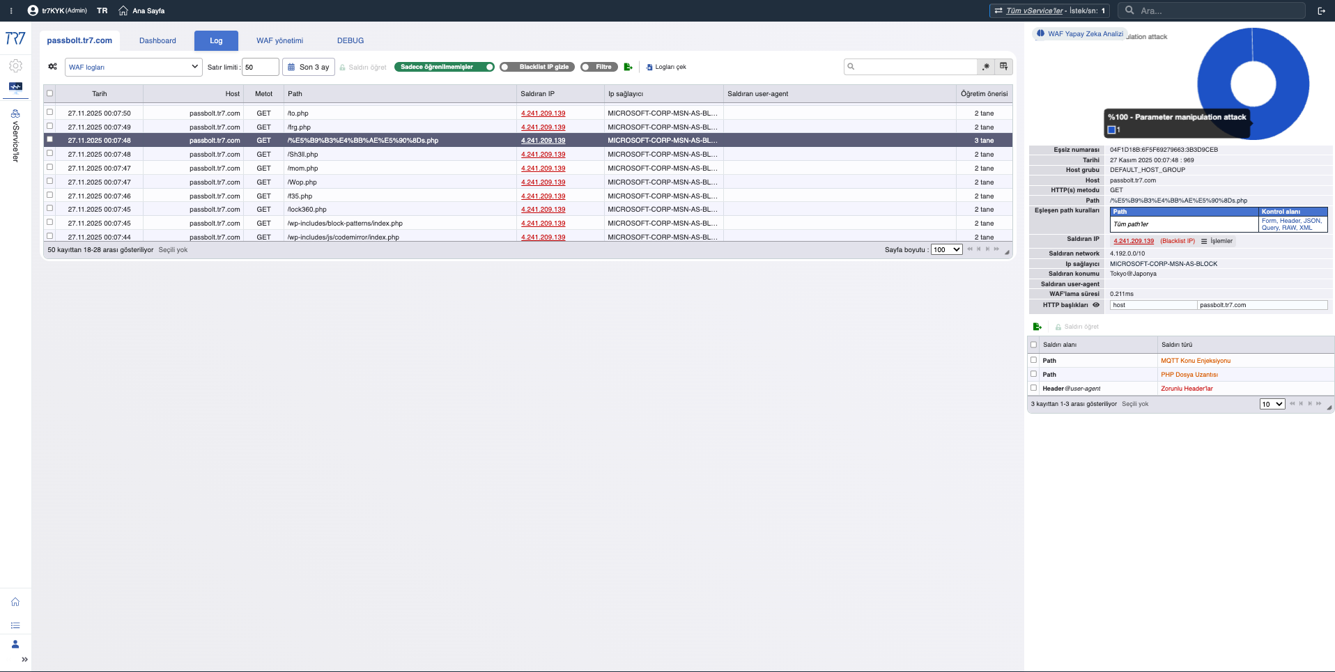Image resolution: width=1335 pixels, height=672 pixels.
Task: Click next page arrow in attack table pager
Action: point(1310,404)
